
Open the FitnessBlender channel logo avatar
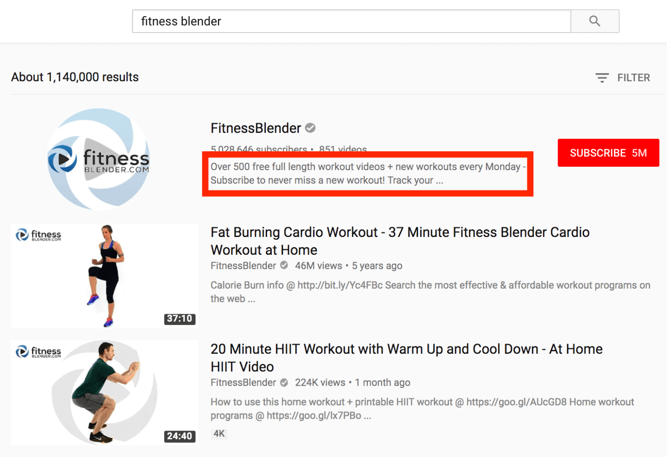pos(99,159)
